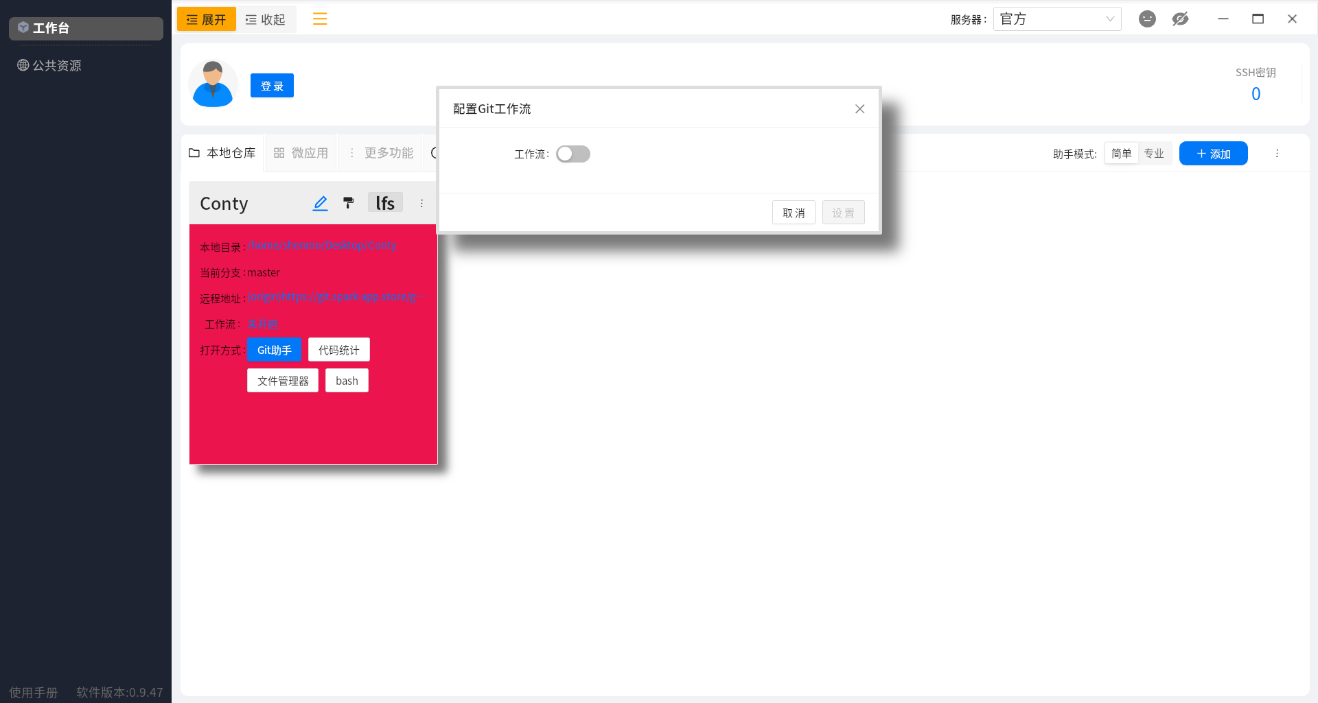Open the 服务器 dropdown showing 官方
The image size is (1318, 703).
[1057, 19]
